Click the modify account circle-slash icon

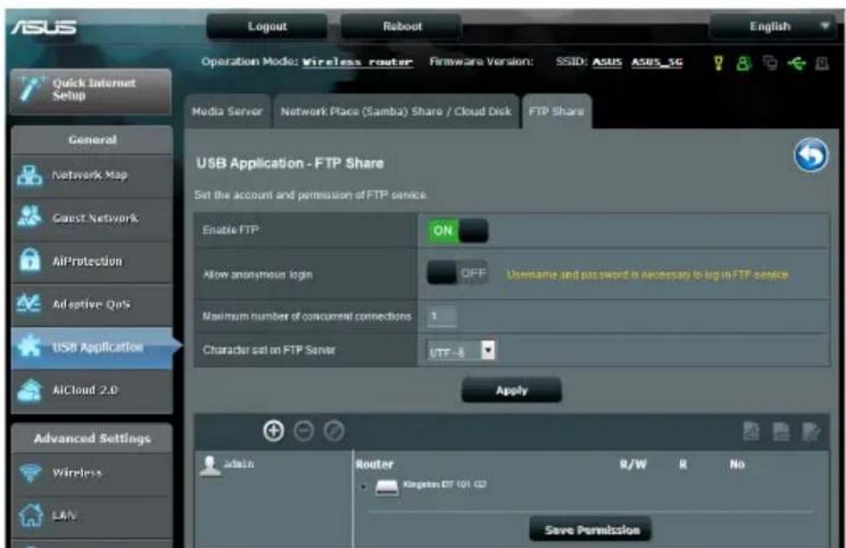point(334,431)
